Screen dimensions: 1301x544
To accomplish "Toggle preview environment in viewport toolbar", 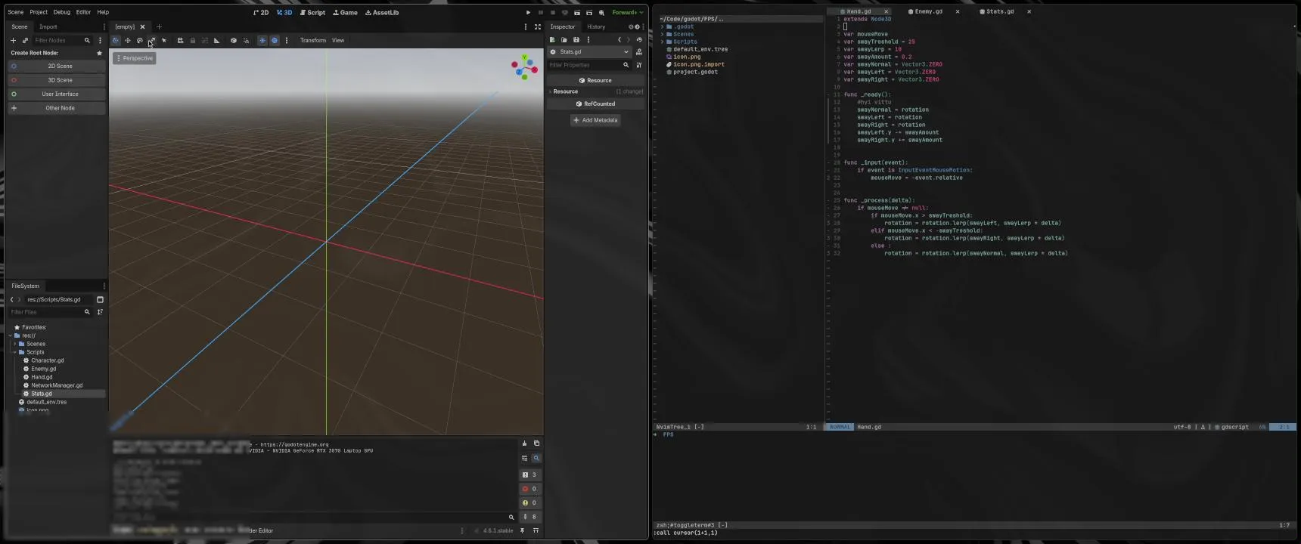I will [x=275, y=40].
